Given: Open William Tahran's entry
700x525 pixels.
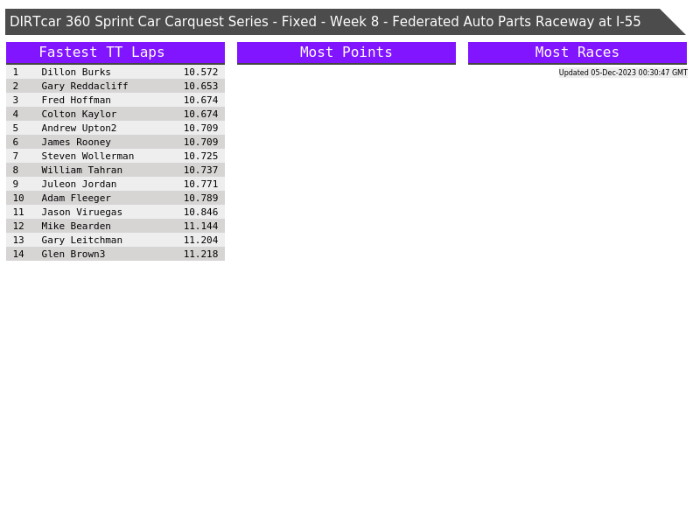Looking at the screenshot, I should coord(82,170).
